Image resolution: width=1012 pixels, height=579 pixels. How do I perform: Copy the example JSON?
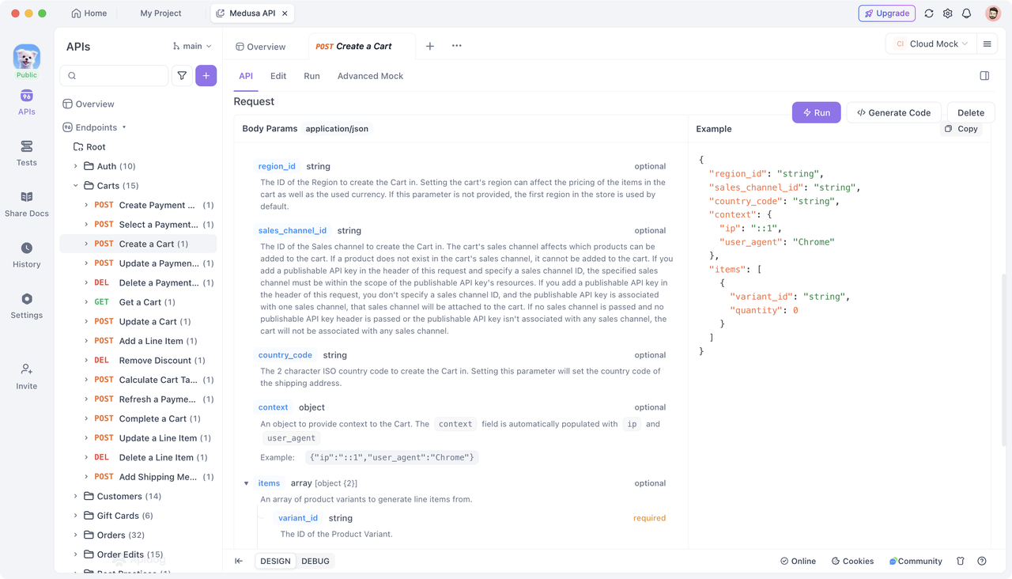pos(961,128)
